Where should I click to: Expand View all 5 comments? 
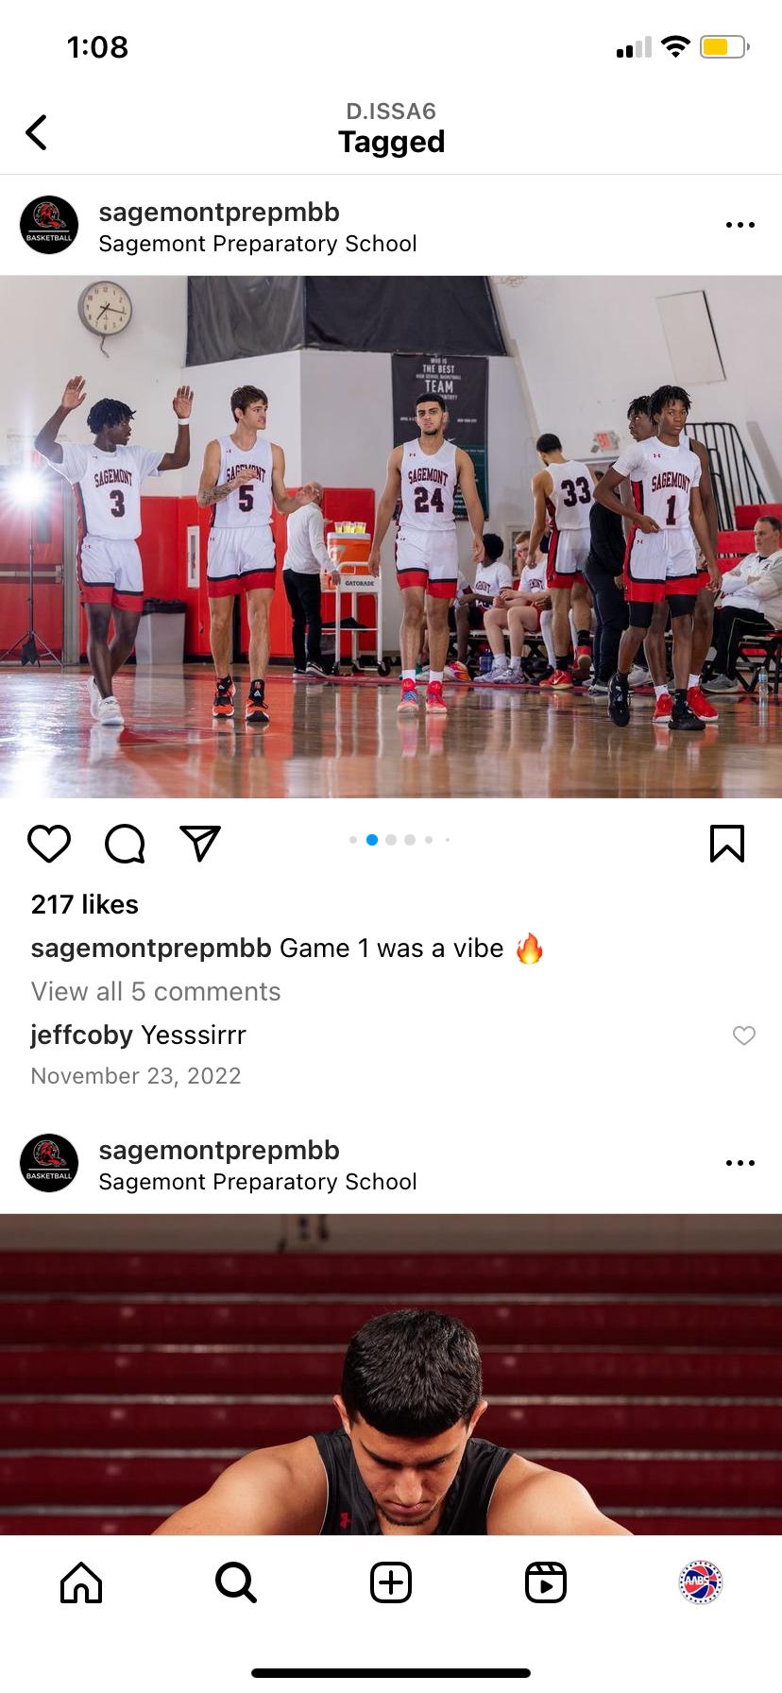pos(156,991)
